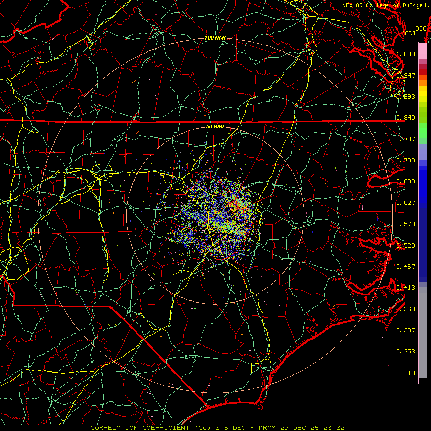Click the 0.467 legend value
The height and width of the screenshot is (431, 431).
(x=406, y=267)
